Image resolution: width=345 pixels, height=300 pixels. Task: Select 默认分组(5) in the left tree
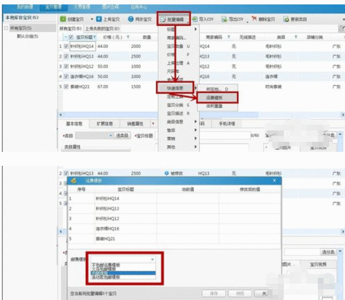28,36
